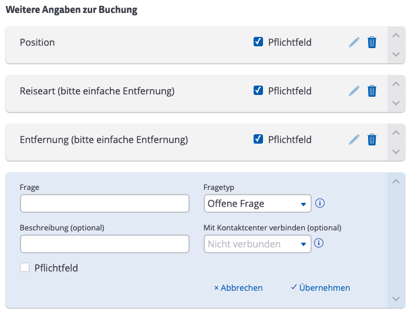408x316 pixels.
Task: Edit the Position question with pencil icon
Action: [x=354, y=42]
